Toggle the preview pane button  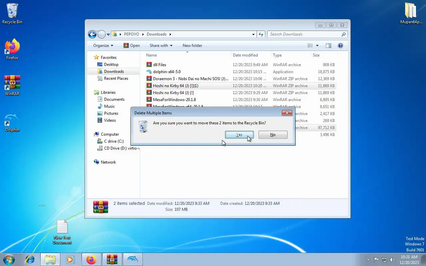click(328, 46)
